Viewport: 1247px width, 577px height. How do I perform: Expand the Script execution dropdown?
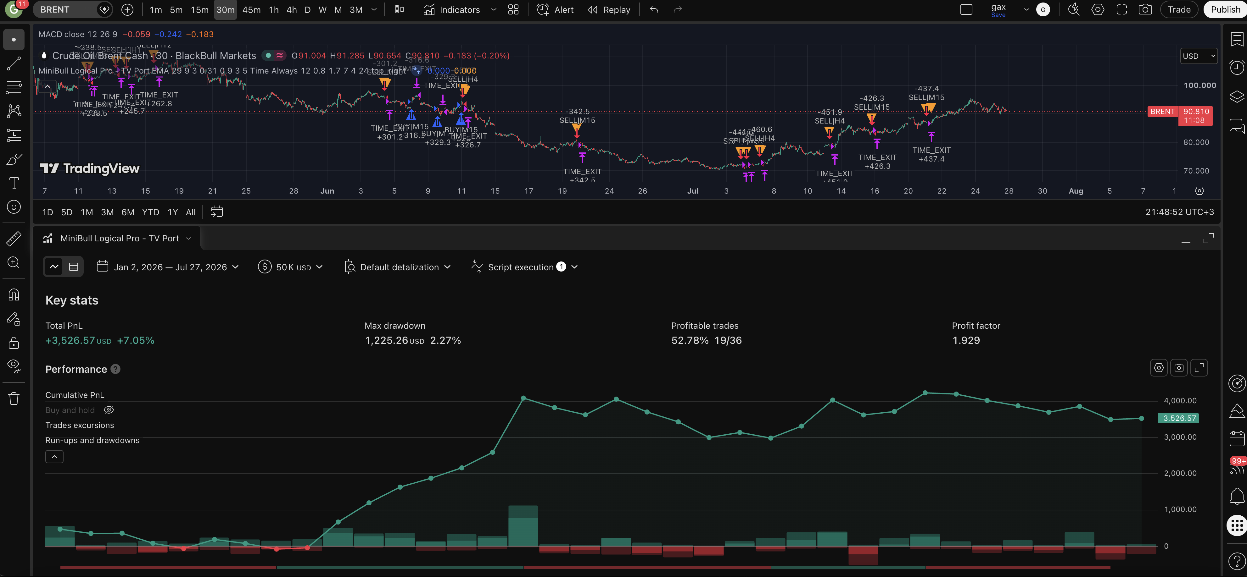tap(524, 267)
